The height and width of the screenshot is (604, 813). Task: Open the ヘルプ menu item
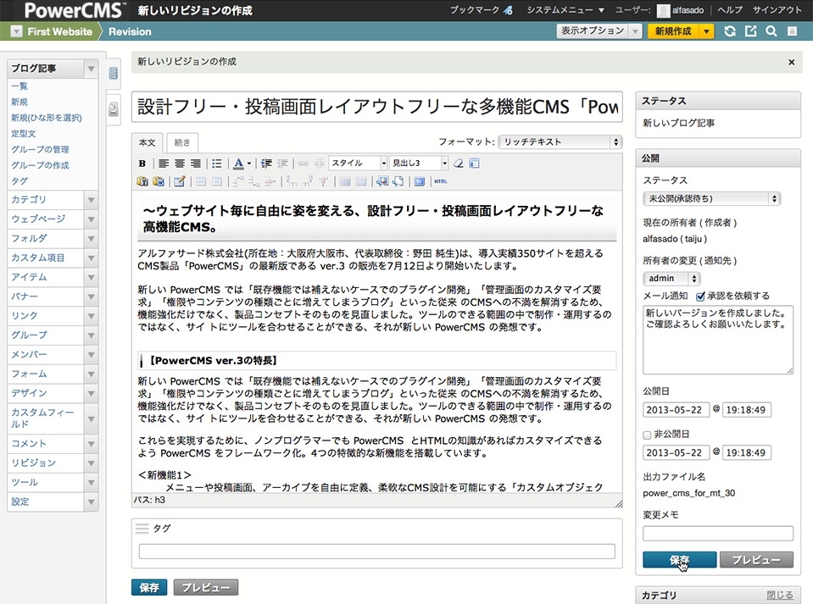pos(730,10)
